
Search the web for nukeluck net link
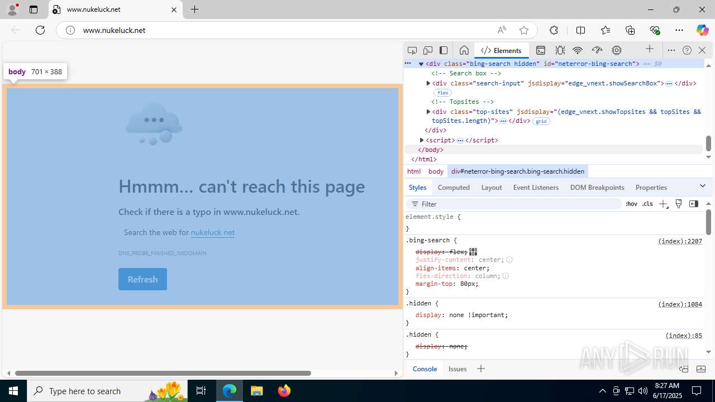(213, 232)
